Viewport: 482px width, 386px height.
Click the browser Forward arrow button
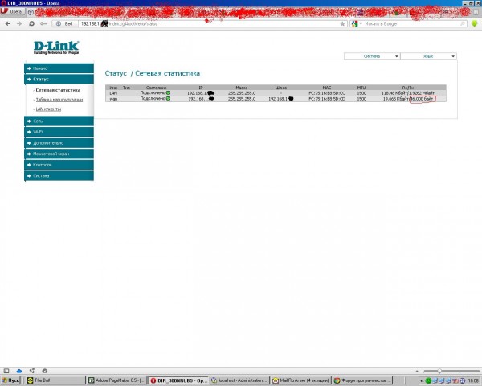coord(18,24)
